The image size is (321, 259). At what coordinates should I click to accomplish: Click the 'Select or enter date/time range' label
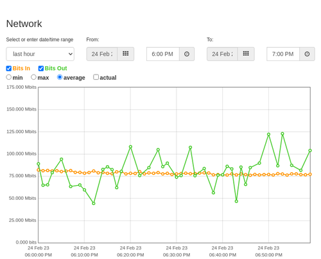(40, 40)
